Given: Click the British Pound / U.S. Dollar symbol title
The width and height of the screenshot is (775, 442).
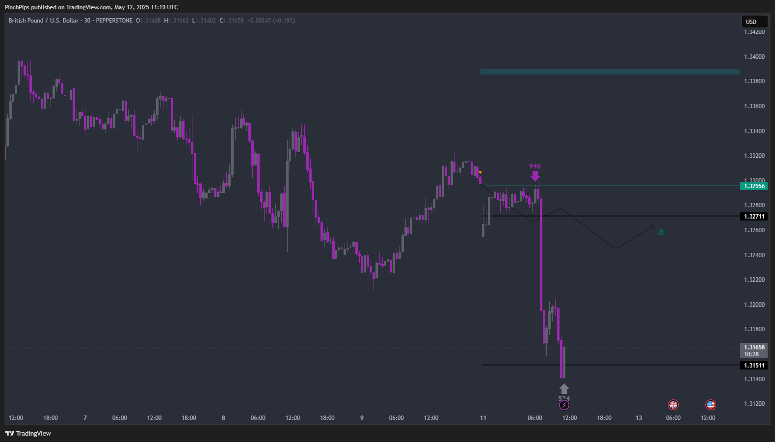Looking at the screenshot, I should click(43, 21).
